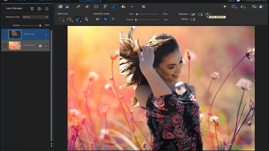
Task: Choose the Smart brush select tool
Action: 78,19
